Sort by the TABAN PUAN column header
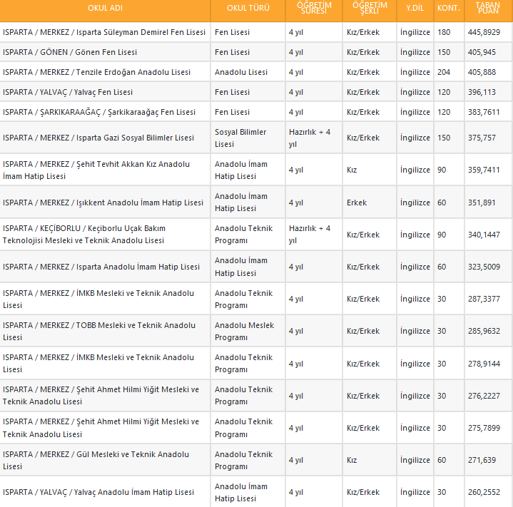Viewport: 513px width, 507px height. click(x=487, y=8)
